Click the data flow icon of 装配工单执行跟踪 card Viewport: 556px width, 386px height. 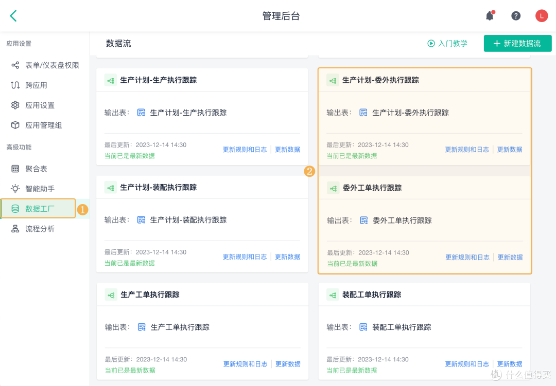(333, 295)
